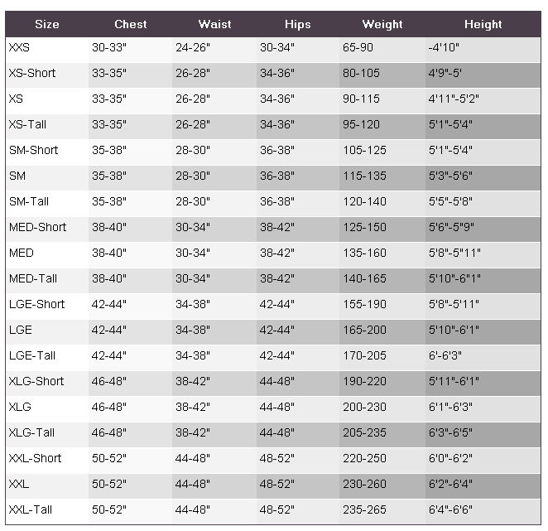Click the Chest column header
Viewport: 548px width, 531px height.
click(131, 24)
